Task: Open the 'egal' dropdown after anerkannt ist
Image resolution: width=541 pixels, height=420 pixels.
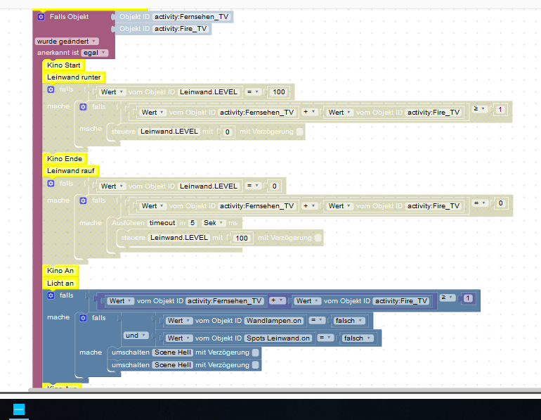Action: [95, 53]
